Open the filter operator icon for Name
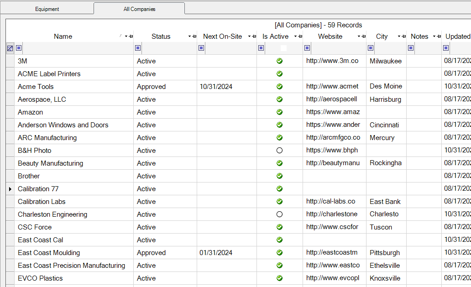 pos(19,48)
